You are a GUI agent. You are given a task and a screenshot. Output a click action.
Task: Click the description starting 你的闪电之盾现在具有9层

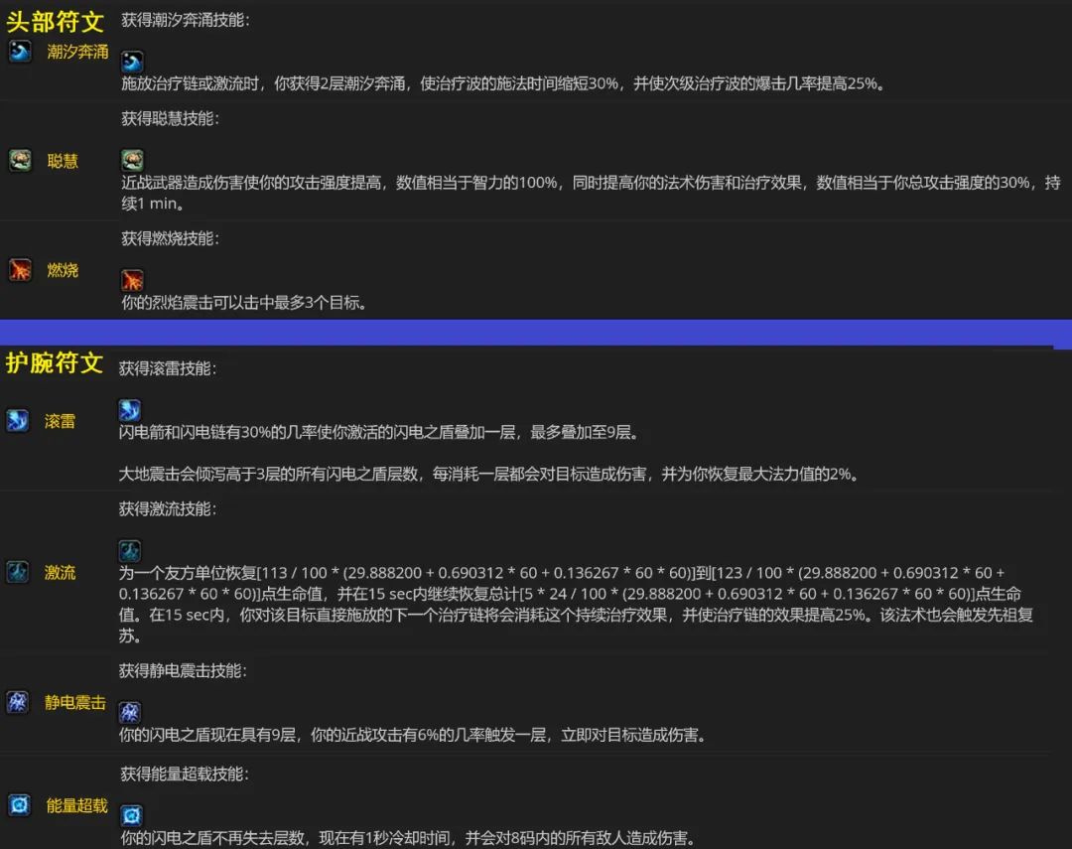(x=413, y=735)
